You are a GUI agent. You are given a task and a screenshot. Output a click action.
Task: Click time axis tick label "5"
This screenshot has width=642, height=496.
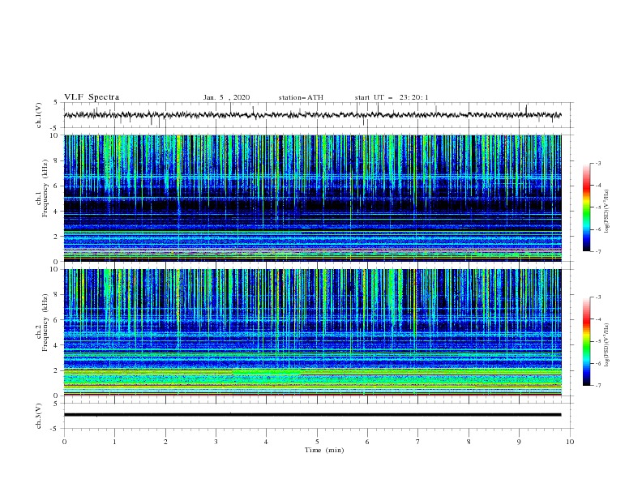coord(317,442)
